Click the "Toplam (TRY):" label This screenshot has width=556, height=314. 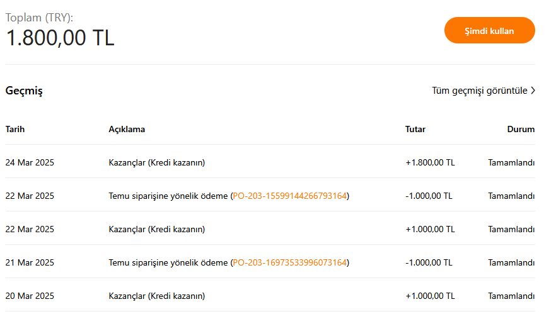coord(39,17)
